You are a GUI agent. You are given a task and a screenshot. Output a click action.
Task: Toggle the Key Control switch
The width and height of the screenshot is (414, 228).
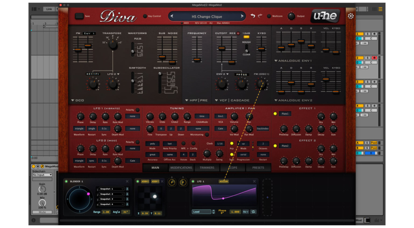pos(145,16)
